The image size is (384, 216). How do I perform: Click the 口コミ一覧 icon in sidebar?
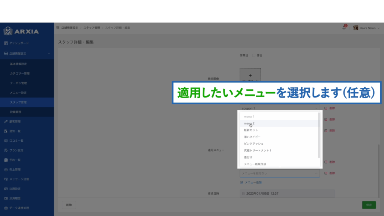(x=6, y=141)
